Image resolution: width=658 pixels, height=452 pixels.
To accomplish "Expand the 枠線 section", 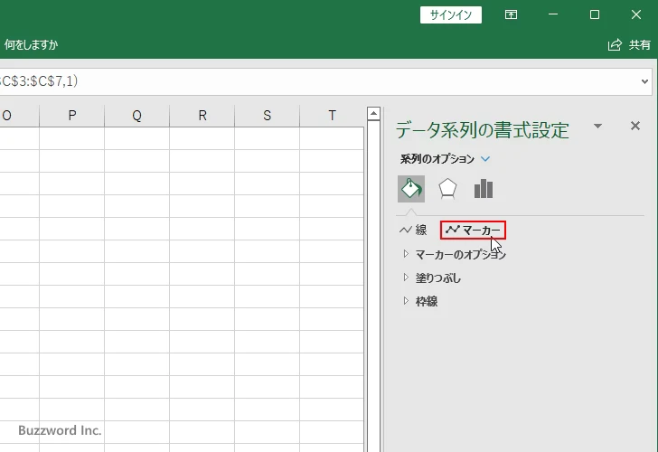I will pos(420,301).
